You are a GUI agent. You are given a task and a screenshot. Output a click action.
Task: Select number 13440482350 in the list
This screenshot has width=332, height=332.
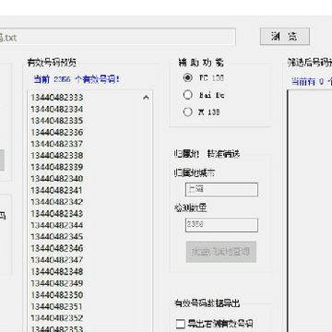point(57,295)
